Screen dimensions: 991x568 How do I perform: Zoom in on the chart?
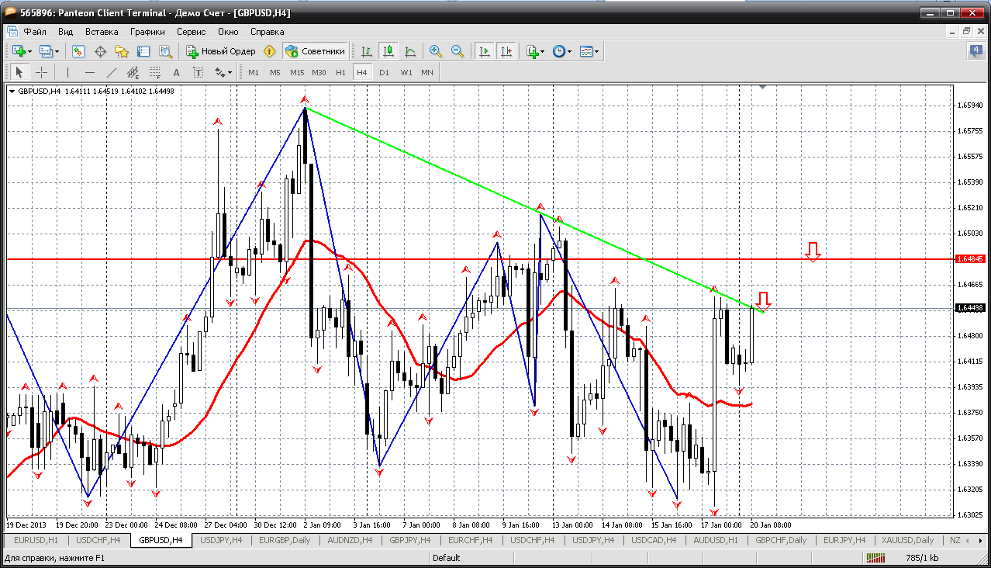(x=436, y=51)
